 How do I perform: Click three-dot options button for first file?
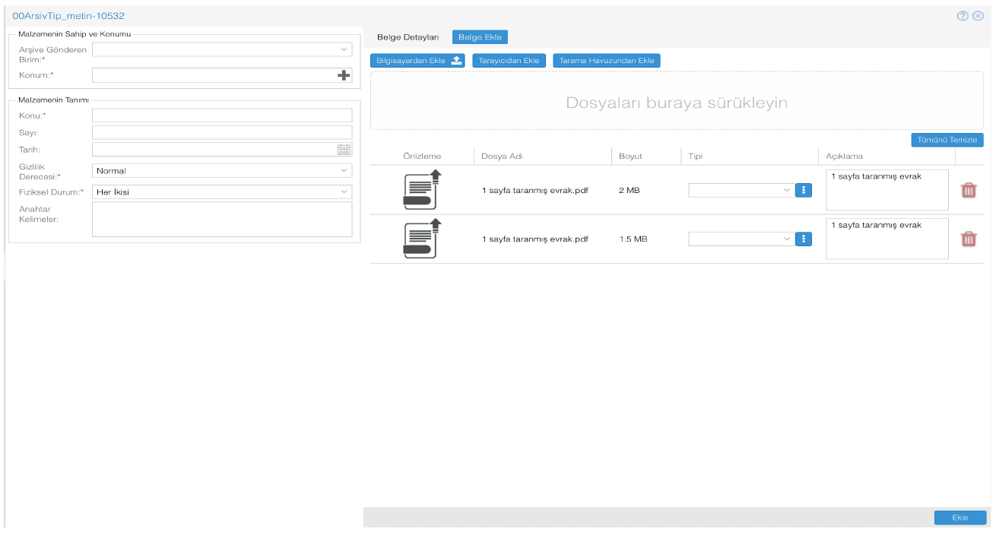pyautogui.click(x=803, y=190)
